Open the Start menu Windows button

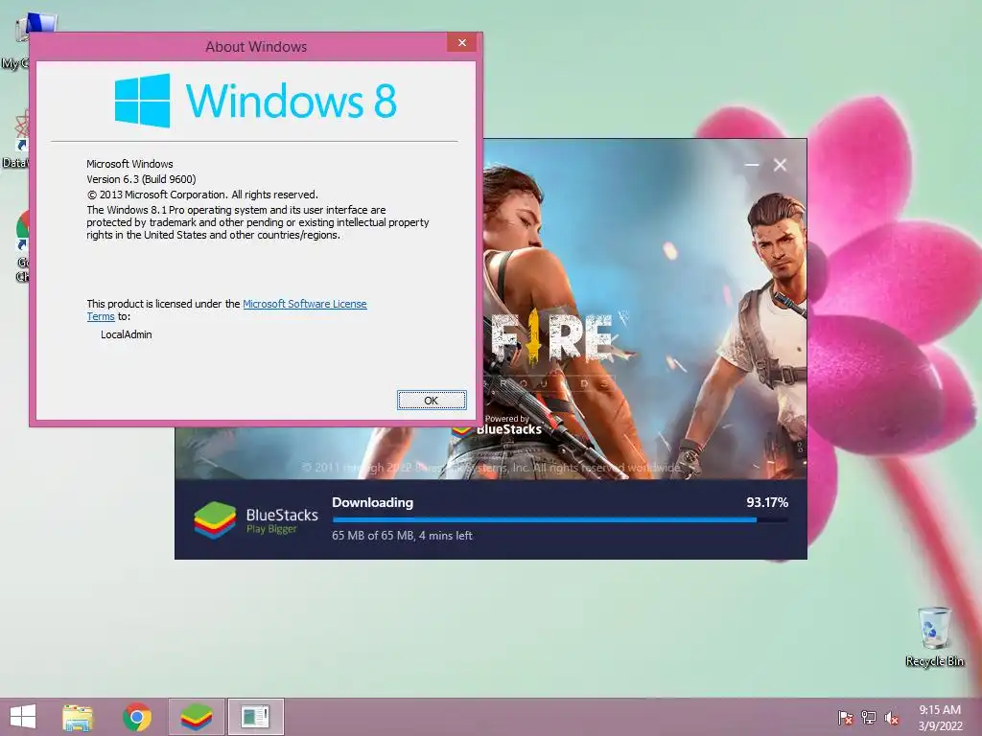point(23,717)
